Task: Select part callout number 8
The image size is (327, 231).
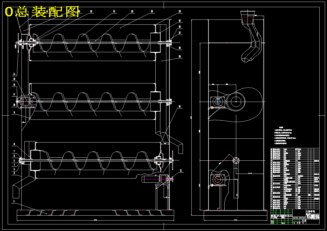Action: pyautogui.click(x=14, y=144)
